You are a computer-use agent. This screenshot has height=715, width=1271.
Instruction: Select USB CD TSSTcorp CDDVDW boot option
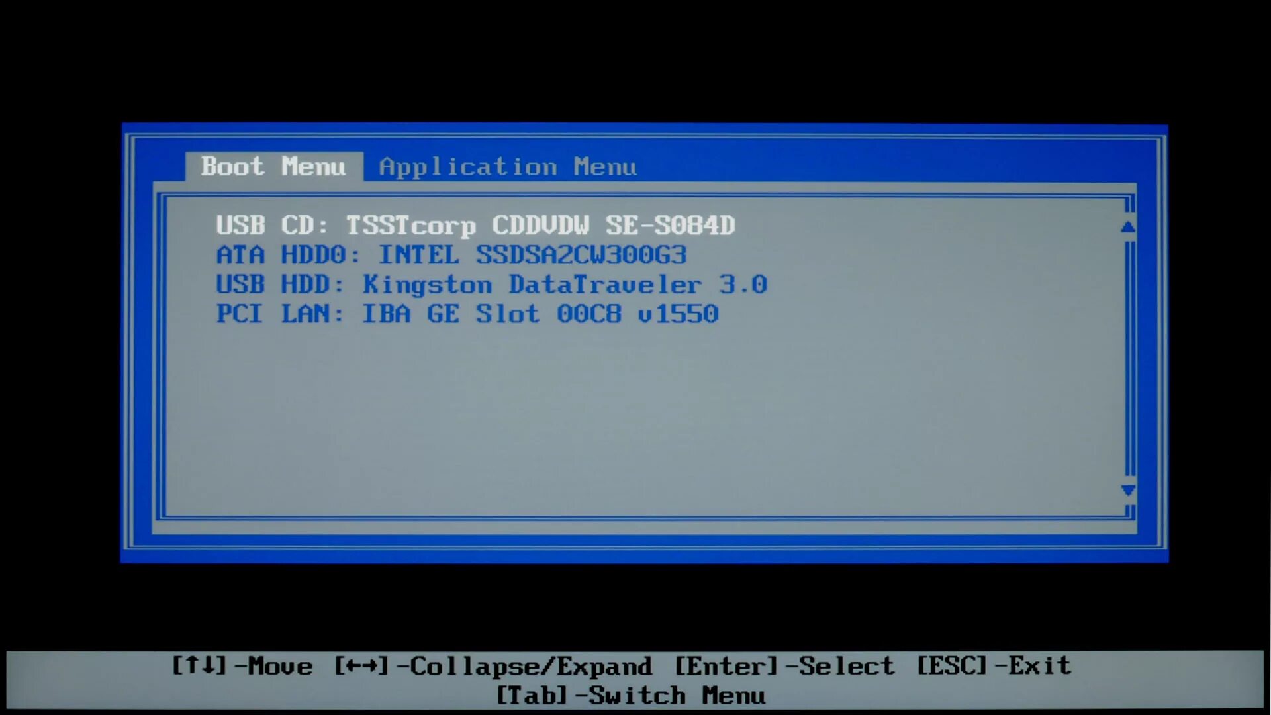475,225
